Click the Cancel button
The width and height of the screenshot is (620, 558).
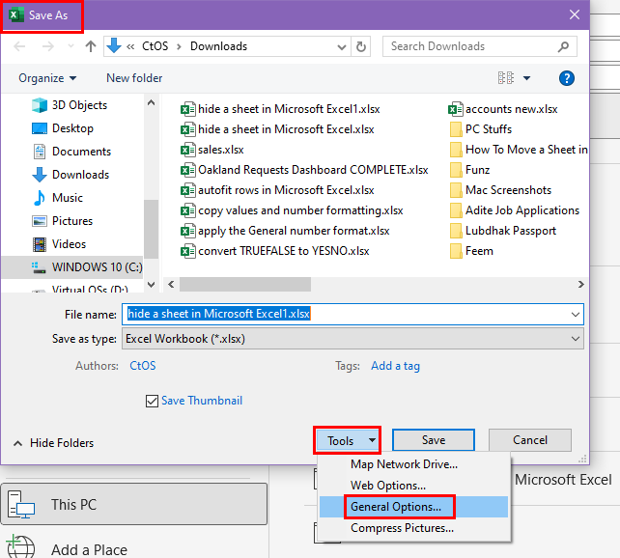pyautogui.click(x=530, y=440)
